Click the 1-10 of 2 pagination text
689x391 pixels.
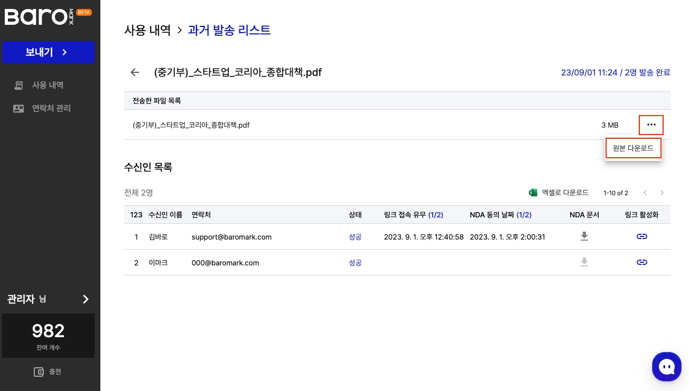click(616, 193)
